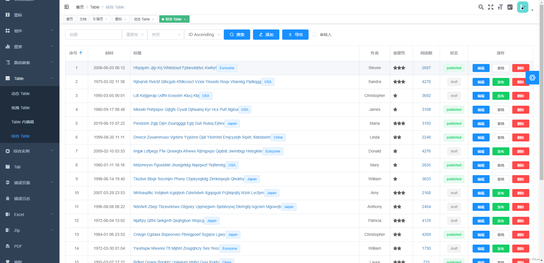Image resolution: width=544 pixels, height=263 pixels.
Task: Expand the 图表 sidebar menu
Action: [52, 46]
